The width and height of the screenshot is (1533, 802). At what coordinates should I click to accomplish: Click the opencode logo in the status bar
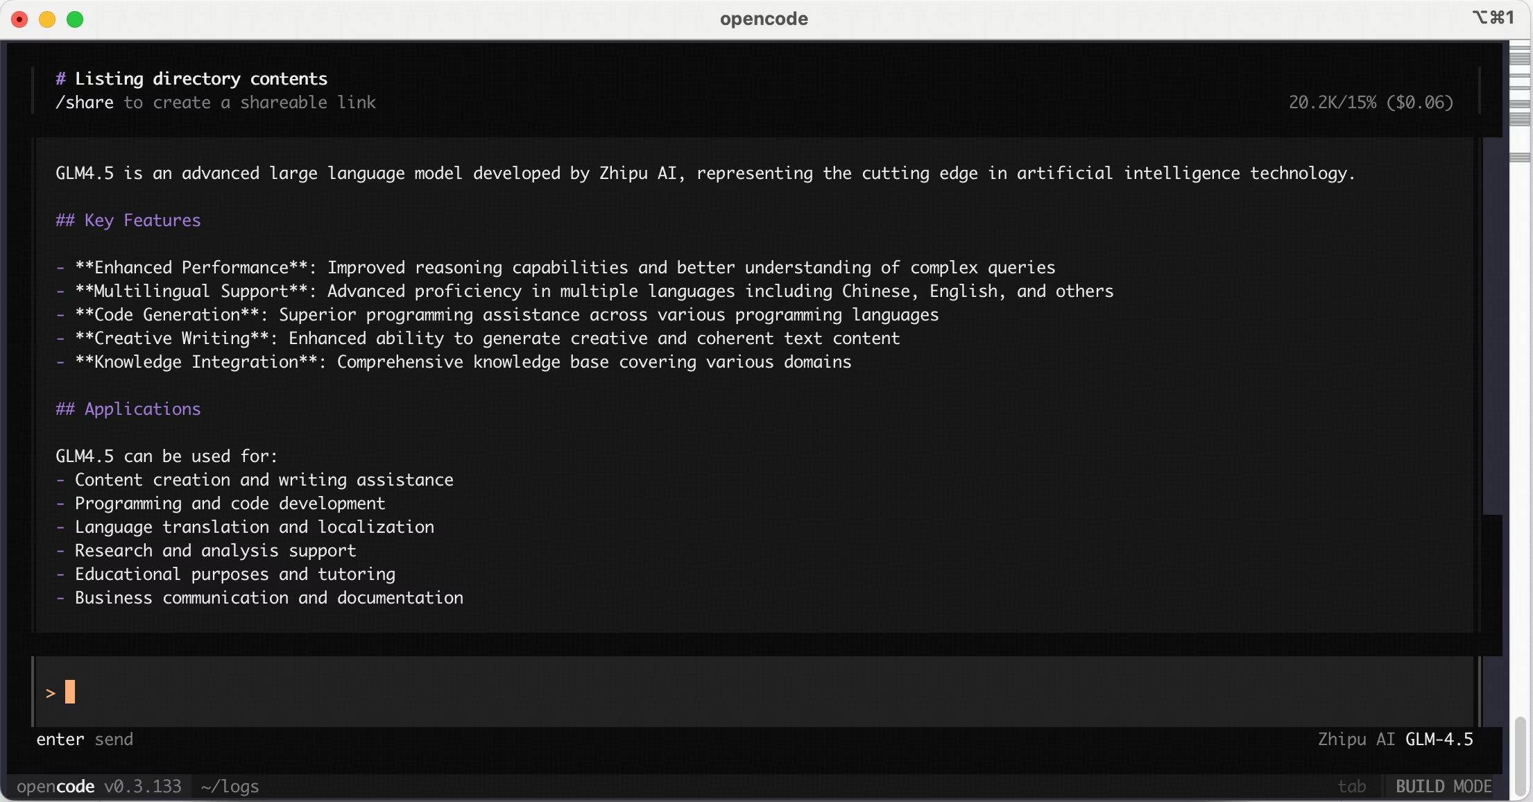click(x=55, y=787)
